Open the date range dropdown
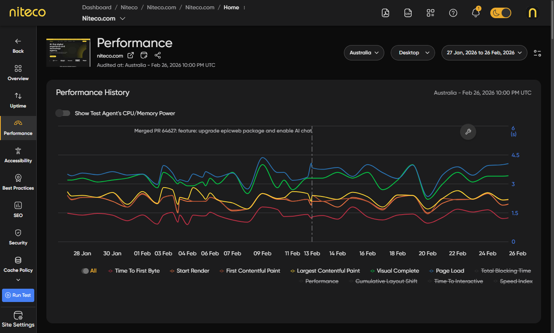Screen dimensions: 554x333 pyautogui.click(x=484, y=53)
